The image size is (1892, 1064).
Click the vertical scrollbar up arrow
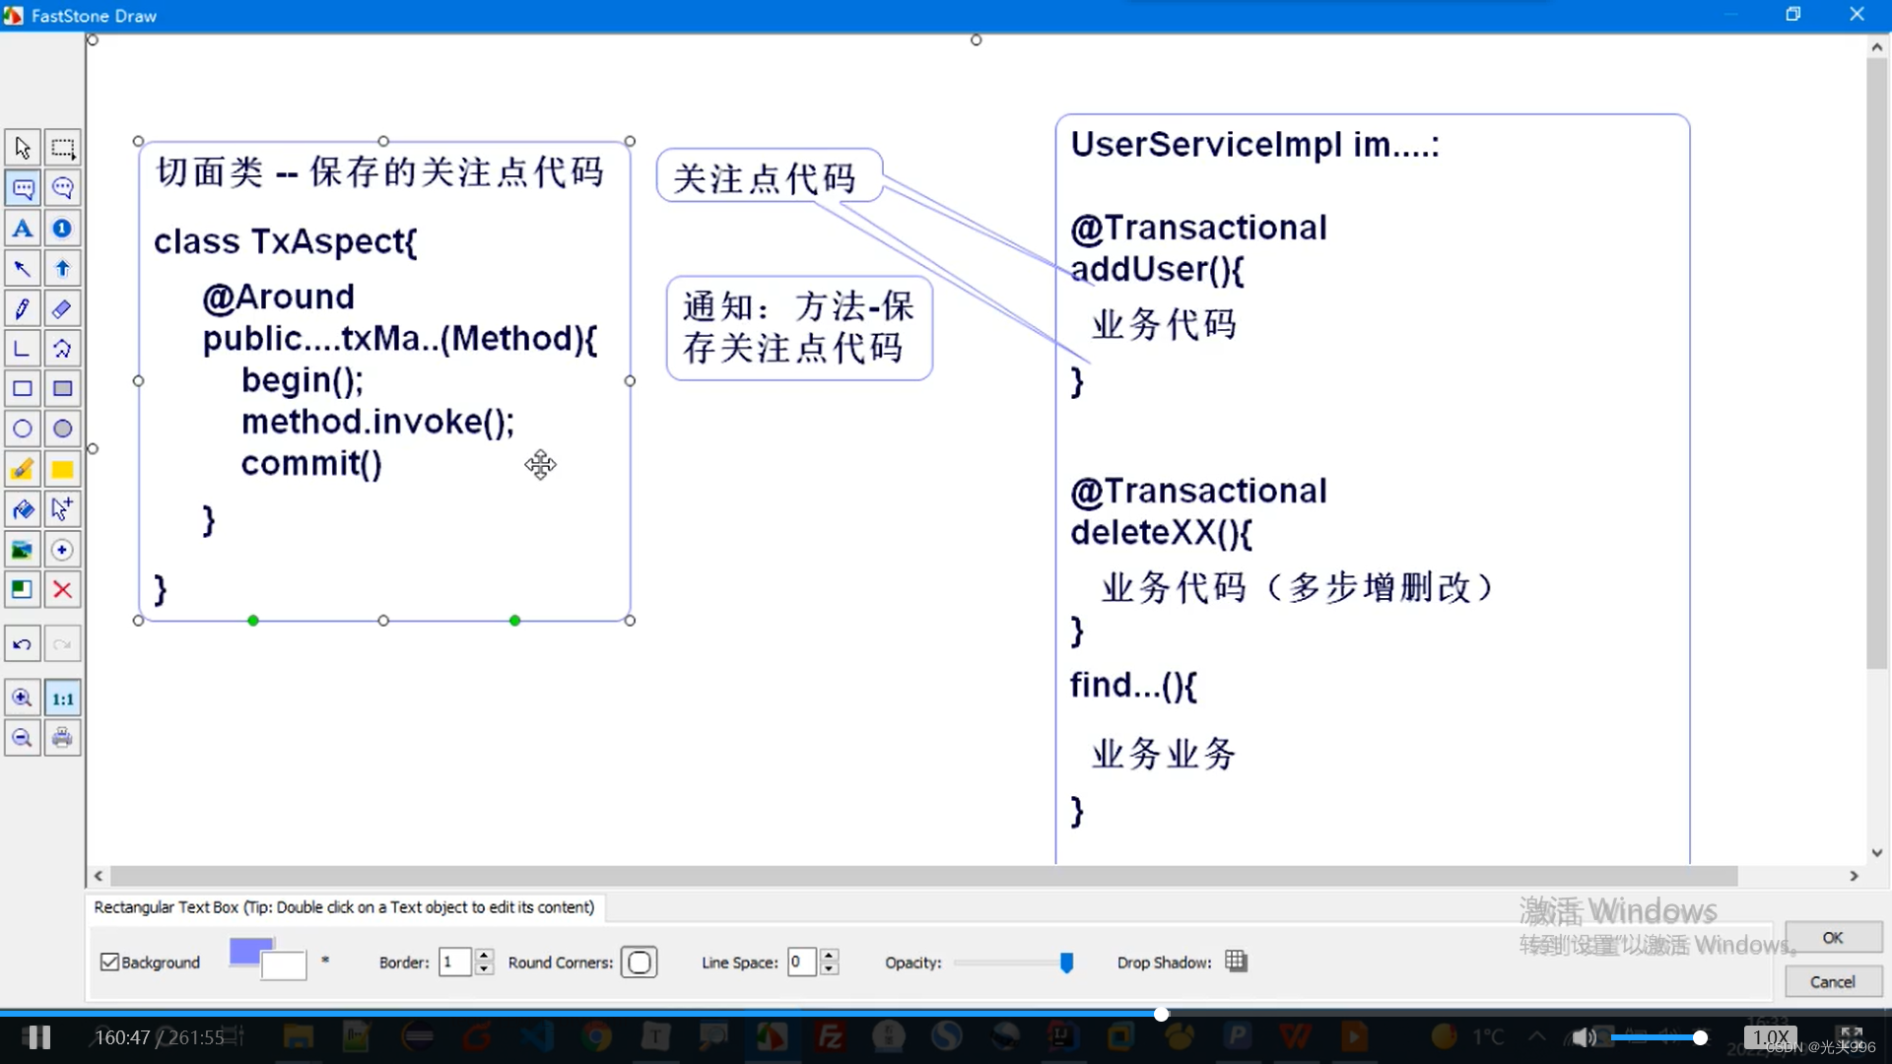click(1876, 46)
